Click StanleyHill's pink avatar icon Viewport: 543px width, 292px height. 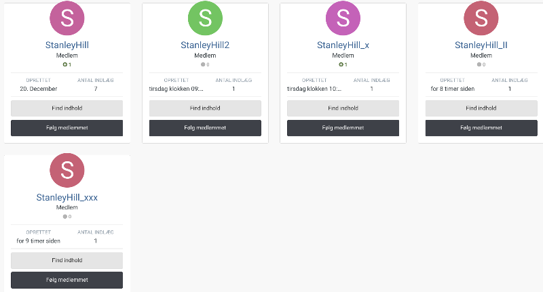click(x=67, y=18)
